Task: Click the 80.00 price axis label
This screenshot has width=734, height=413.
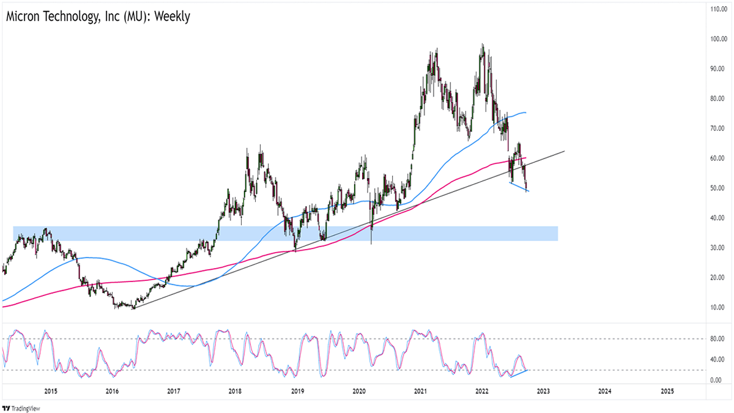Action: coord(717,99)
